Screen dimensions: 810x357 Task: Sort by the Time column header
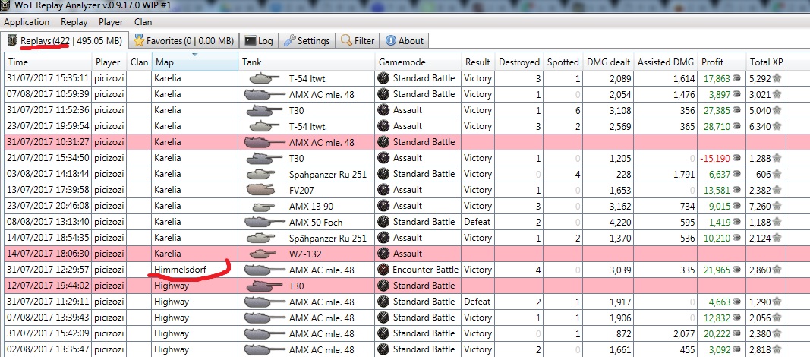48,62
